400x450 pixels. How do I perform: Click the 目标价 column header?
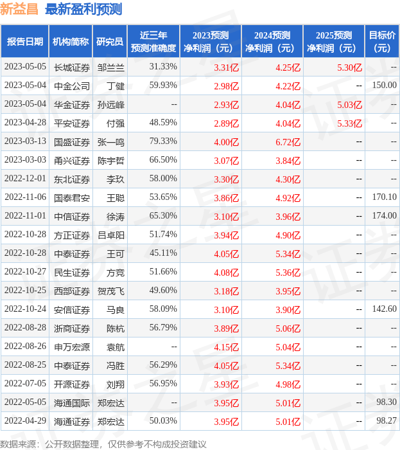click(x=382, y=41)
